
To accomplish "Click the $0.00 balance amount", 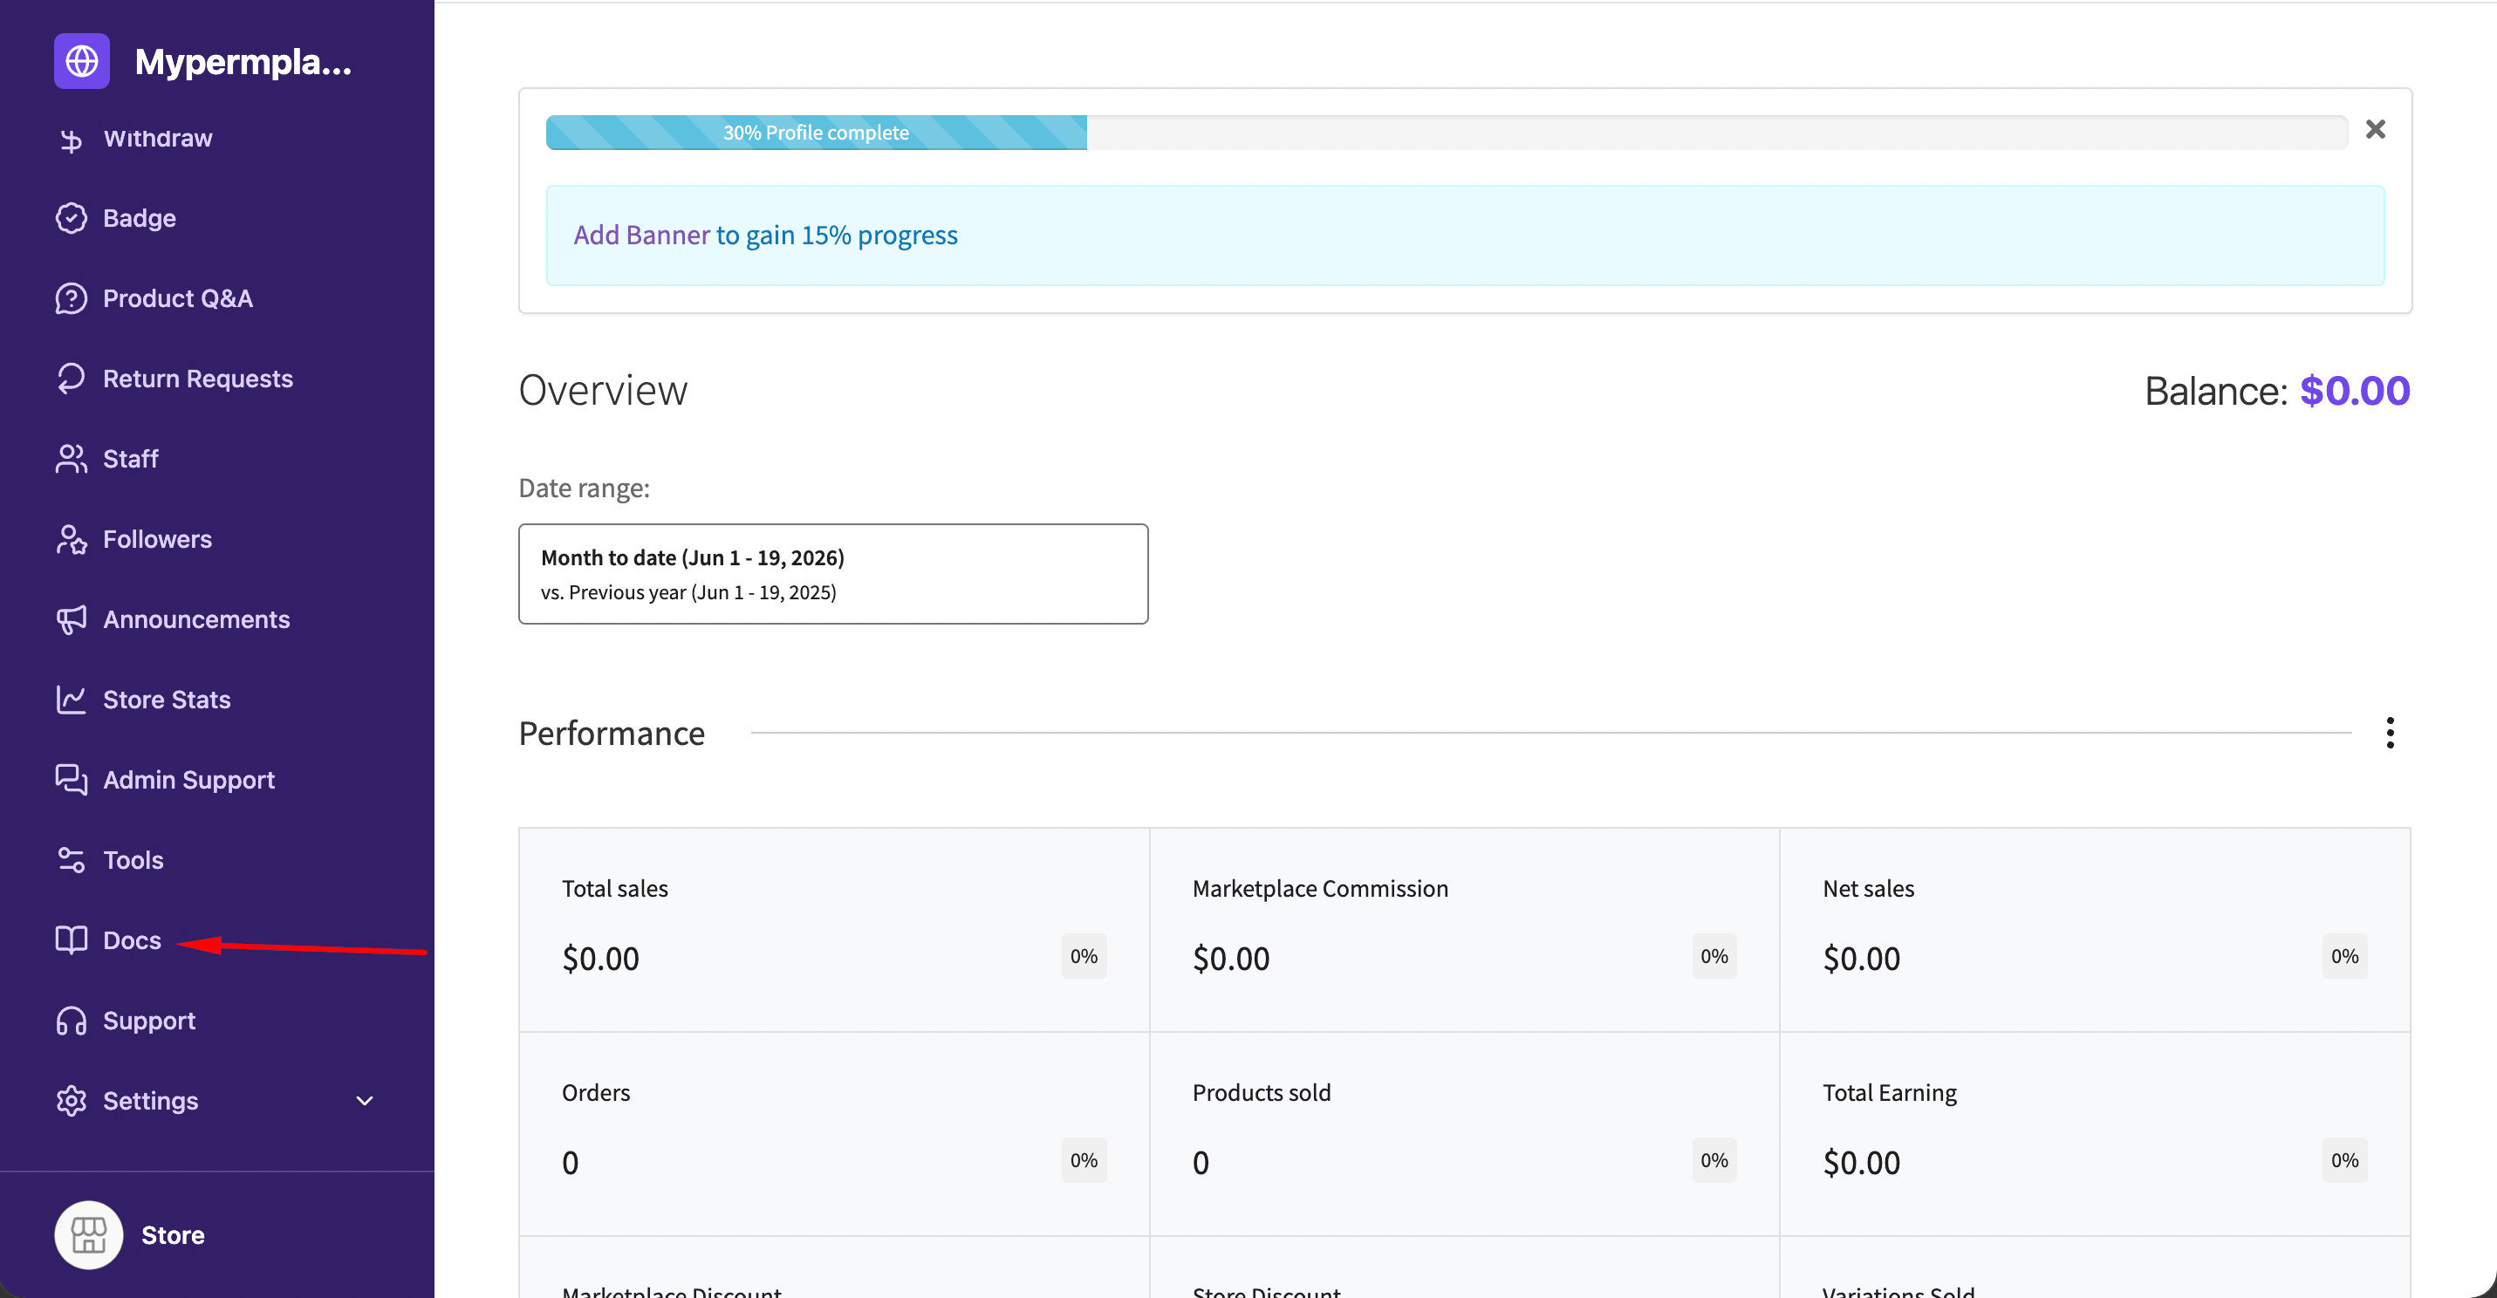I will 2354,391.
